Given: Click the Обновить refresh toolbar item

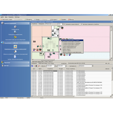Looking at the screenshot, I should 28,19.
